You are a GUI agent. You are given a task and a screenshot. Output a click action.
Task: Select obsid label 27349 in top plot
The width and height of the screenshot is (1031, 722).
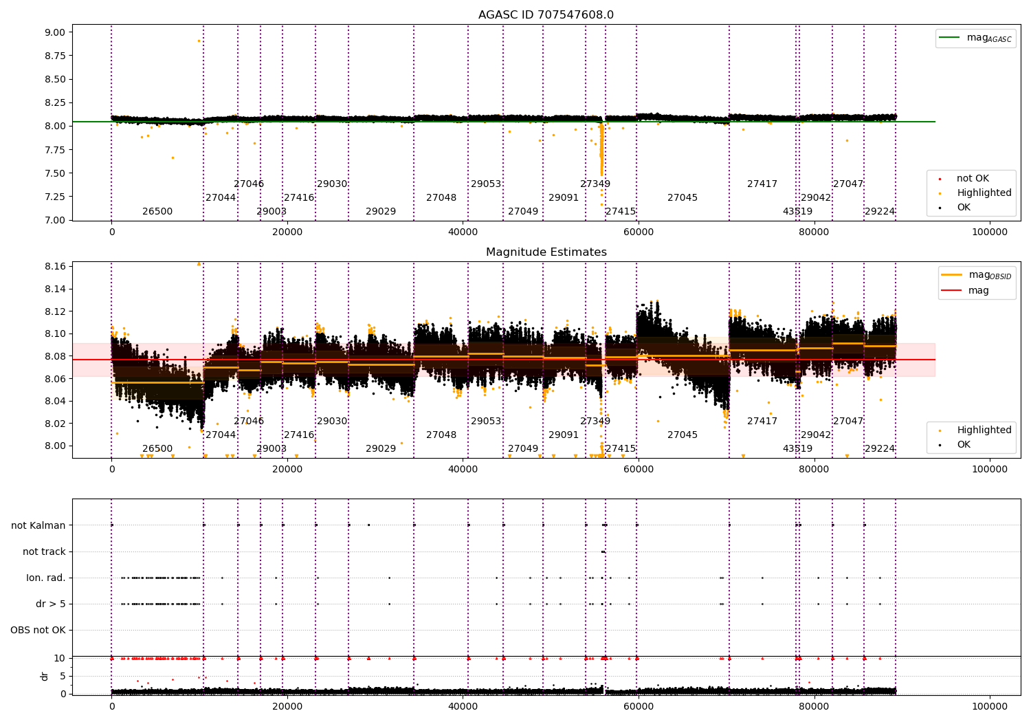coord(595,184)
